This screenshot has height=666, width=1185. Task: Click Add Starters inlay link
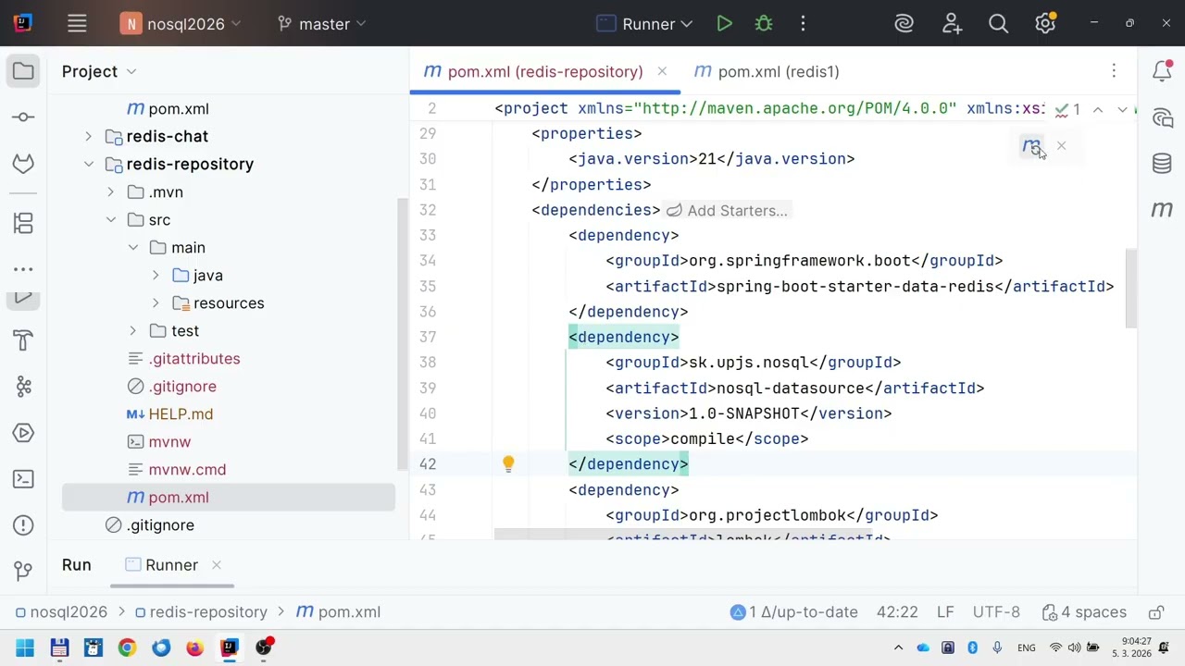click(727, 211)
